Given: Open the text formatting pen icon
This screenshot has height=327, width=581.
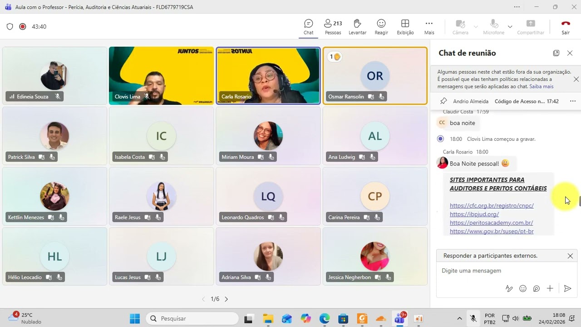Looking at the screenshot, I should coord(509,288).
